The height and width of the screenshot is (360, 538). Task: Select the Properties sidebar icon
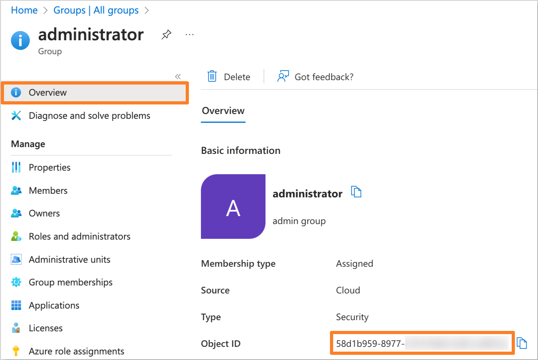click(x=49, y=167)
